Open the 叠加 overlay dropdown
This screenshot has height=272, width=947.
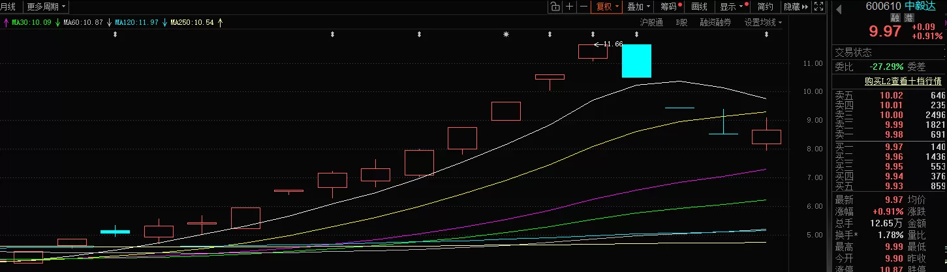(638, 7)
